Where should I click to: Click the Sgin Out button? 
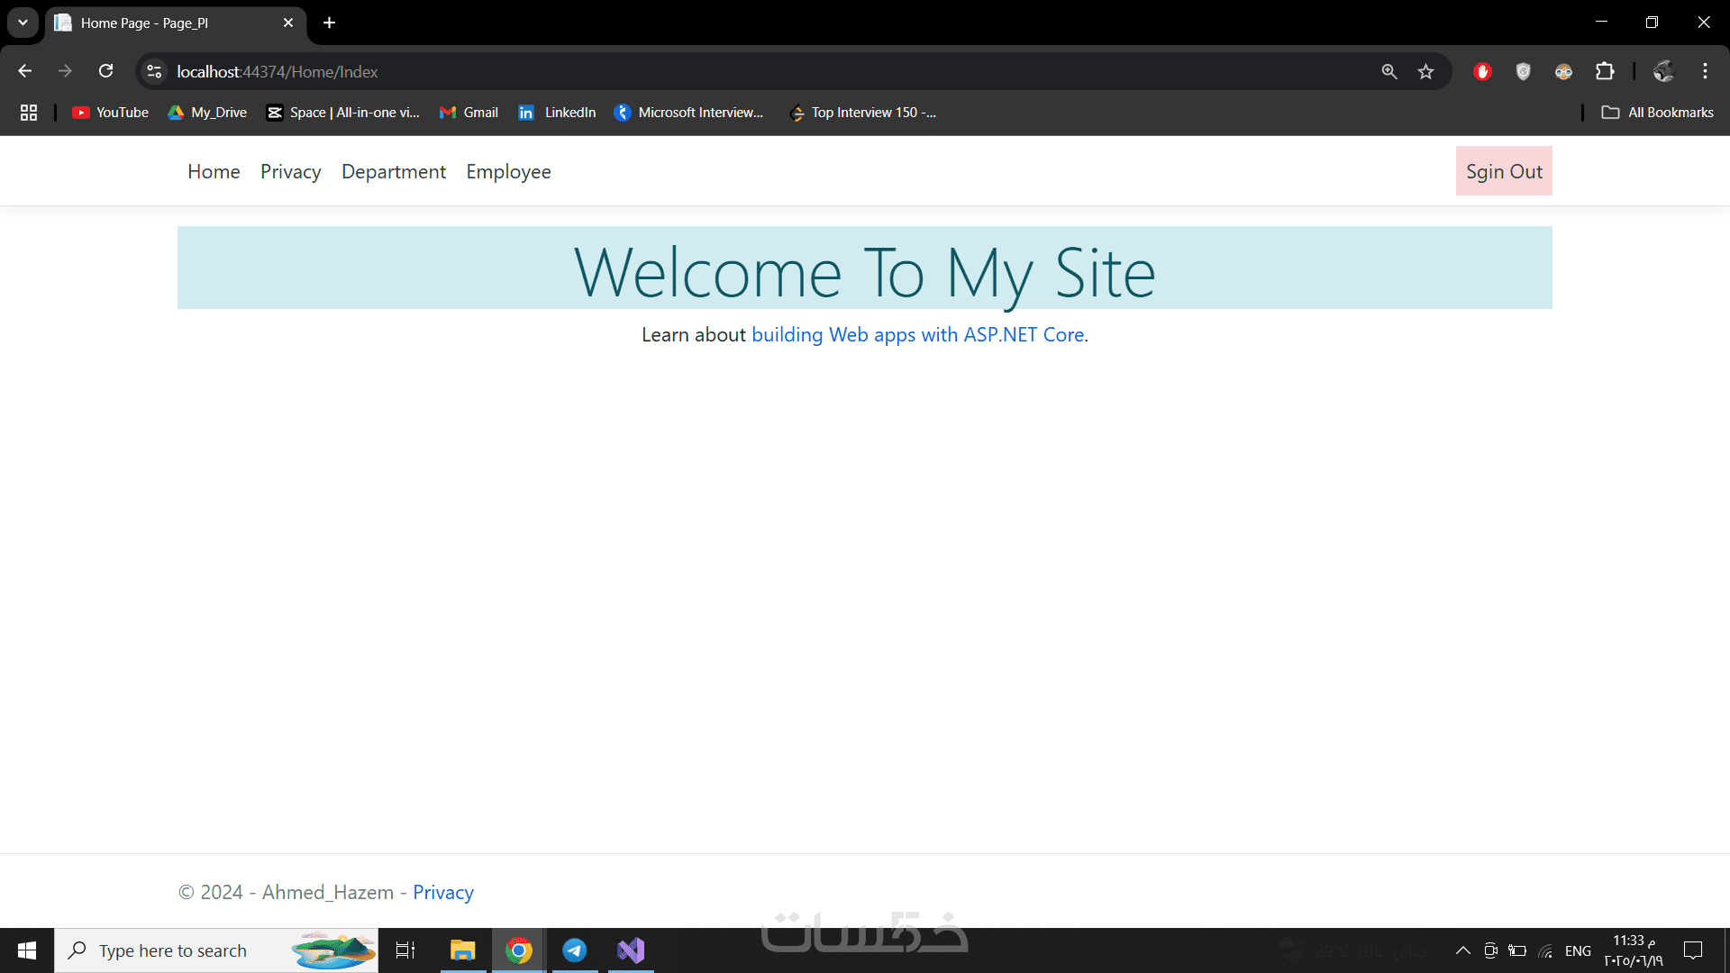click(x=1504, y=171)
